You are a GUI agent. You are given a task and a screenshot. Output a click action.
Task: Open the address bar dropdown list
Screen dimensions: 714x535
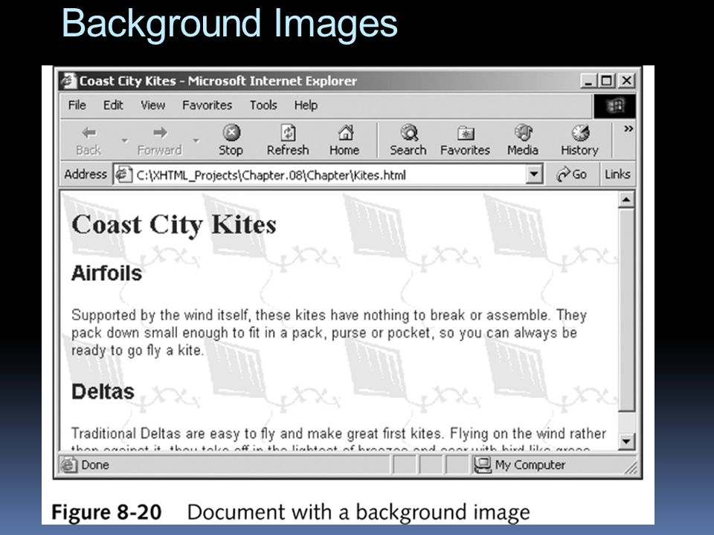tap(534, 175)
